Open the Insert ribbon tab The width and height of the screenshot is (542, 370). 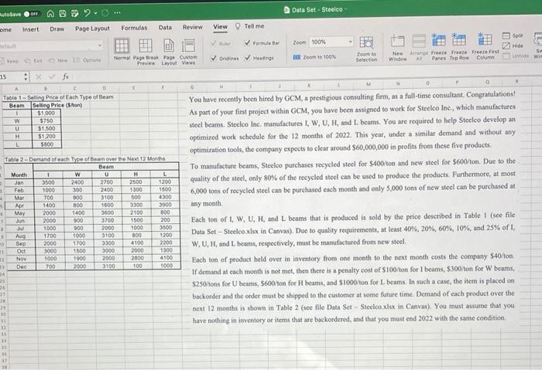coord(30,29)
